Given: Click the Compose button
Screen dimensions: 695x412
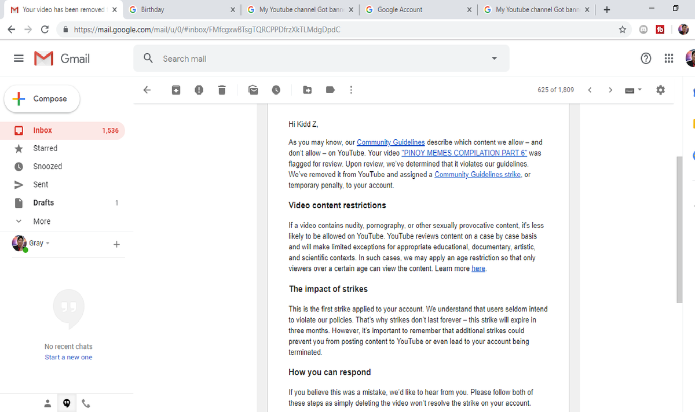Looking at the screenshot, I should point(42,99).
